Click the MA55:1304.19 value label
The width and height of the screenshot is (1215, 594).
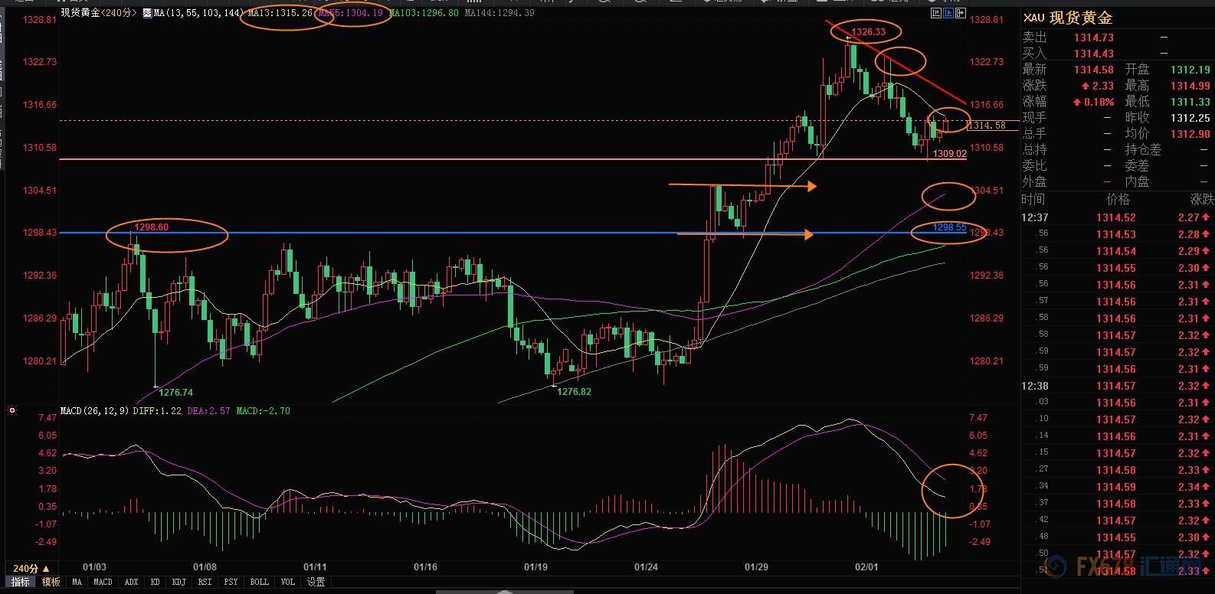pyautogui.click(x=351, y=13)
